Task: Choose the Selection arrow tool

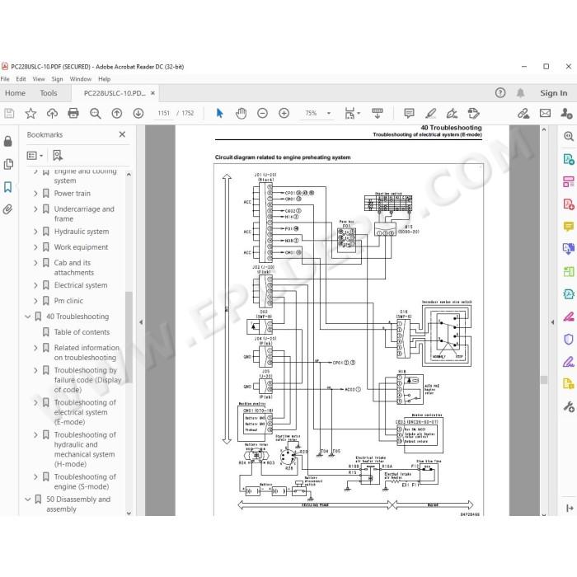Action: [220, 114]
